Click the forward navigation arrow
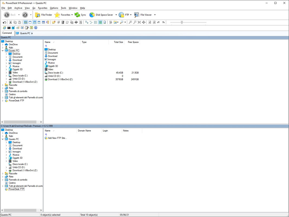289x217 pixels. pos(25,15)
